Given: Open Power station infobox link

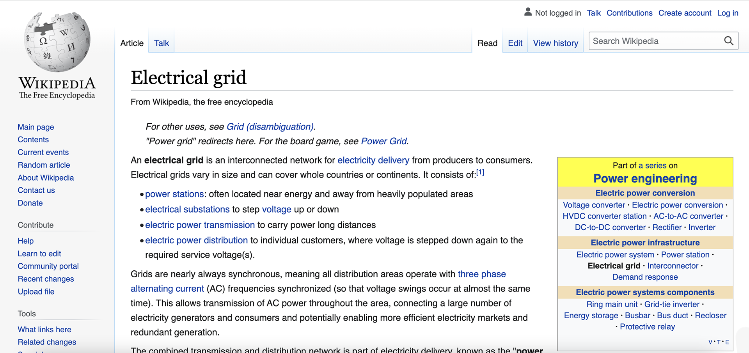Looking at the screenshot, I should point(685,255).
